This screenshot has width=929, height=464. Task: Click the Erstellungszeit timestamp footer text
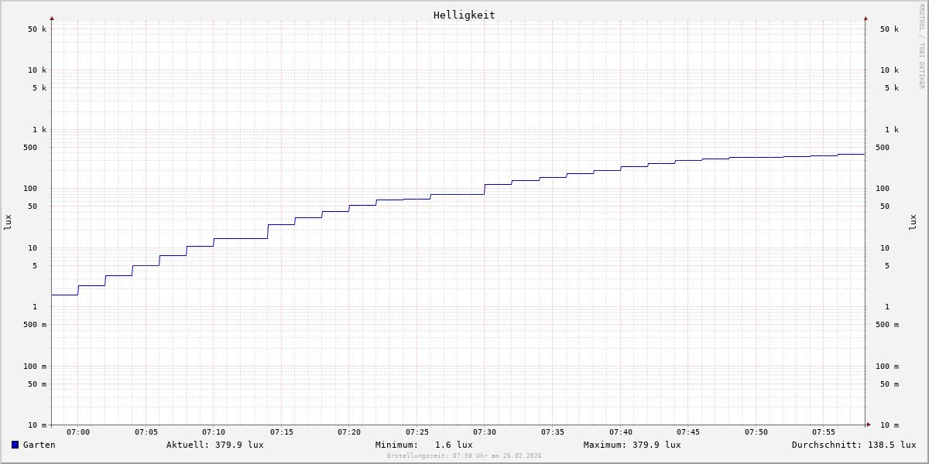pyautogui.click(x=464, y=456)
